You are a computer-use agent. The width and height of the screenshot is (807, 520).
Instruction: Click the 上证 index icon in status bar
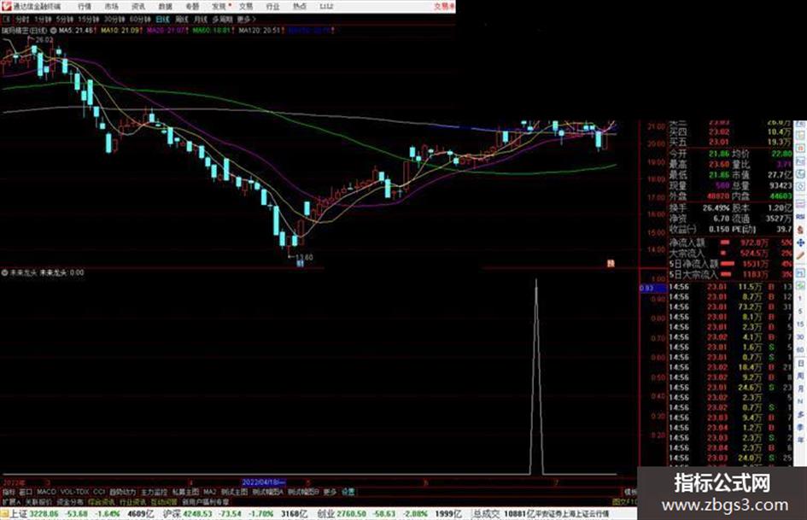coord(4,514)
